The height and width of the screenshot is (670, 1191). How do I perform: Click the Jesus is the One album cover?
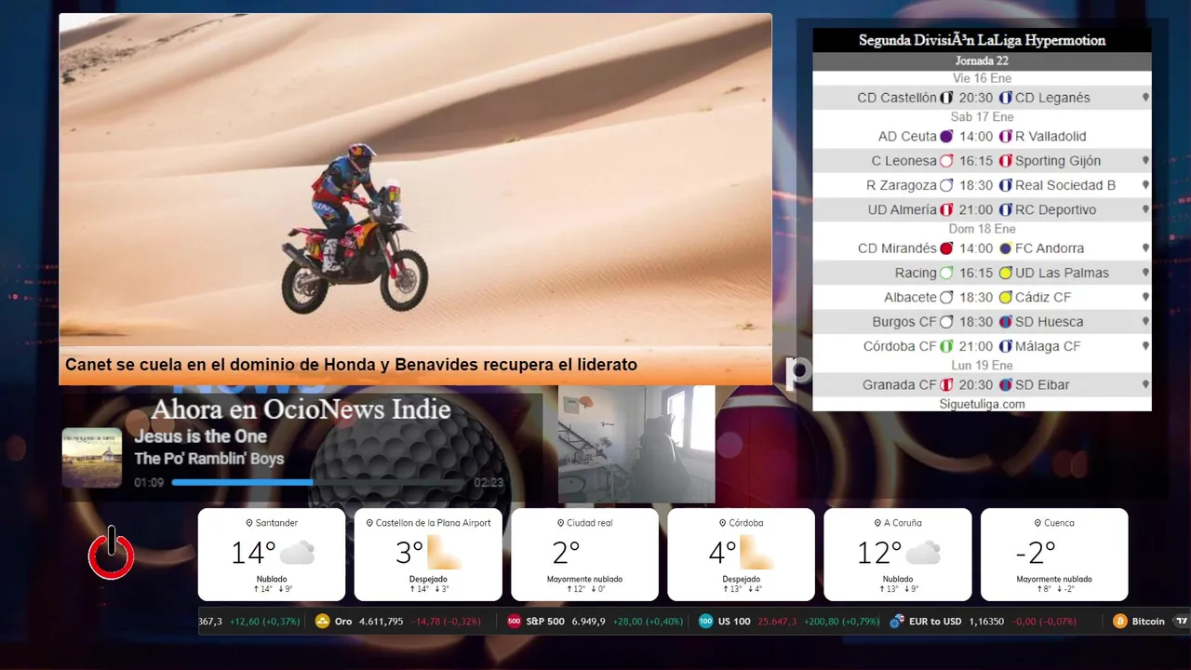click(92, 457)
